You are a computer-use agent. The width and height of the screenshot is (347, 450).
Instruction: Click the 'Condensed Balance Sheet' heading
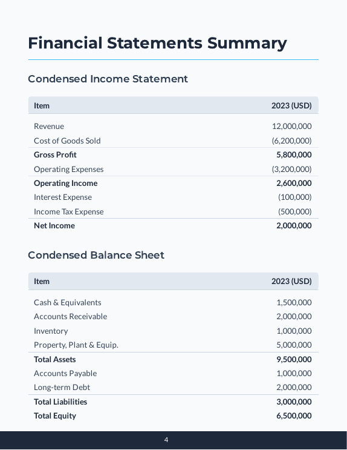coord(96,255)
